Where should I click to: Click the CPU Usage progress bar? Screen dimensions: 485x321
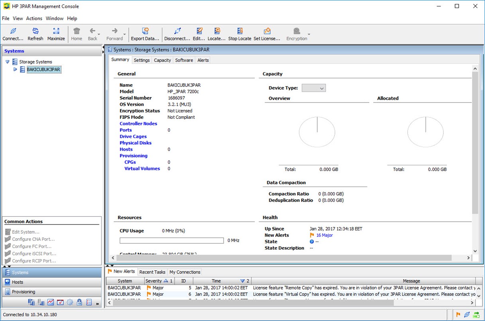pyautogui.click(x=172, y=240)
